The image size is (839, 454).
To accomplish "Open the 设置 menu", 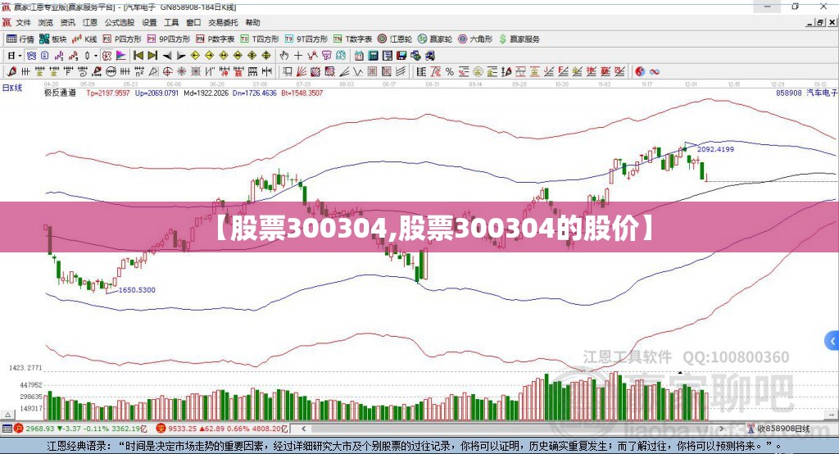I will tap(149, 22).
